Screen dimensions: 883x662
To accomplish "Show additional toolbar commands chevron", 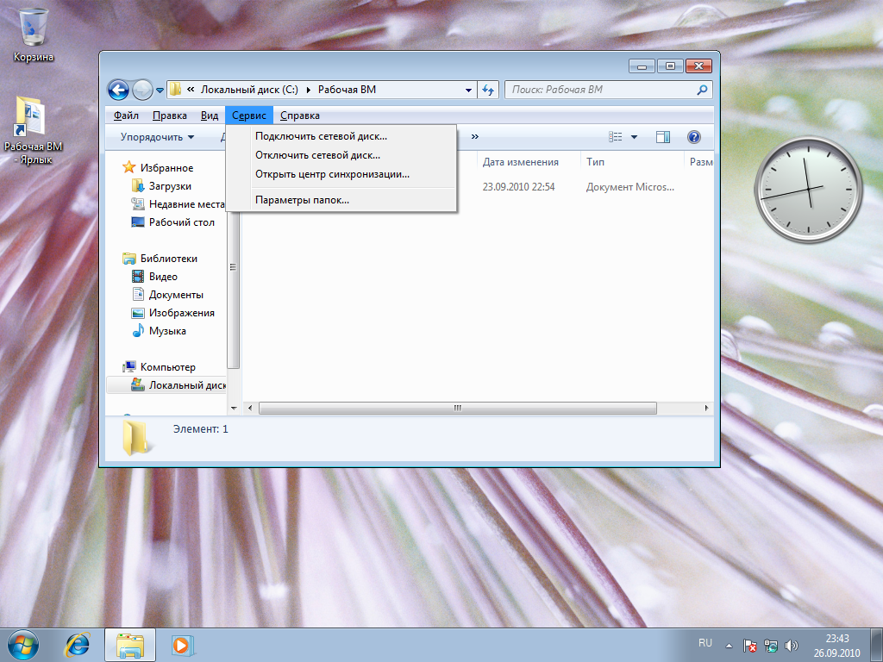I will point(475,136).
